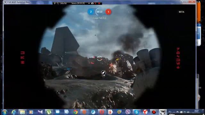Click the recorder magnifier zoom icon
This screenshot has height=115, width=205.
58,4
